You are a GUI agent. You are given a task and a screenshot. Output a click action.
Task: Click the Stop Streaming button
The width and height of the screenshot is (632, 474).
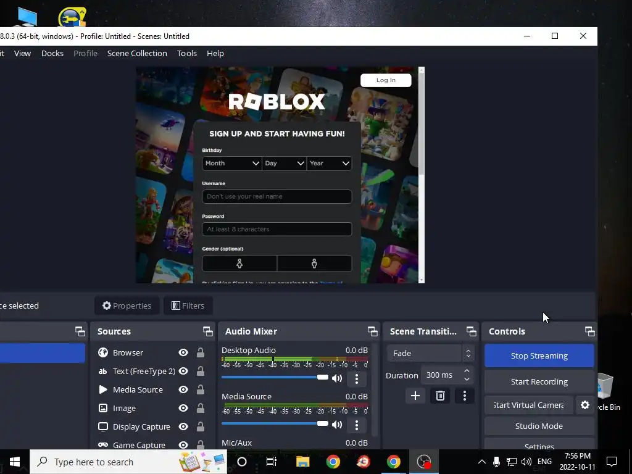[x=539, y=356]
